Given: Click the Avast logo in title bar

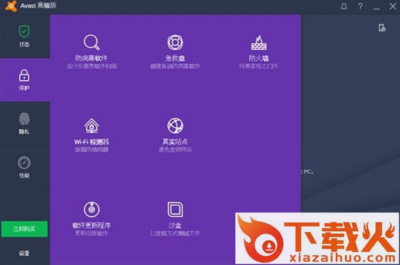Looking at the screenshot, I should (11, 6).
